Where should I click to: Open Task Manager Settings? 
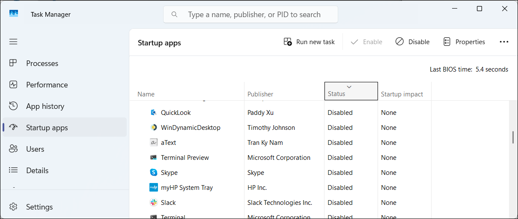[x=65, y=207]
